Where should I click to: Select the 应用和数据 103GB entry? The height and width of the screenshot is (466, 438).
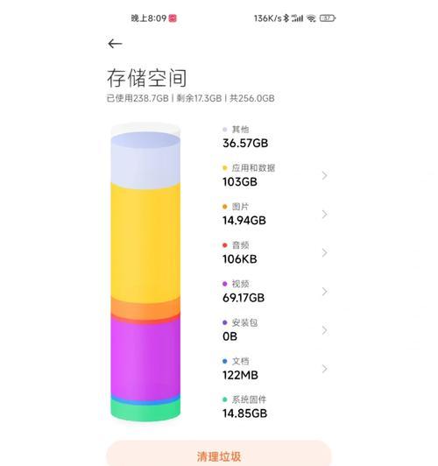click(275, 175)
